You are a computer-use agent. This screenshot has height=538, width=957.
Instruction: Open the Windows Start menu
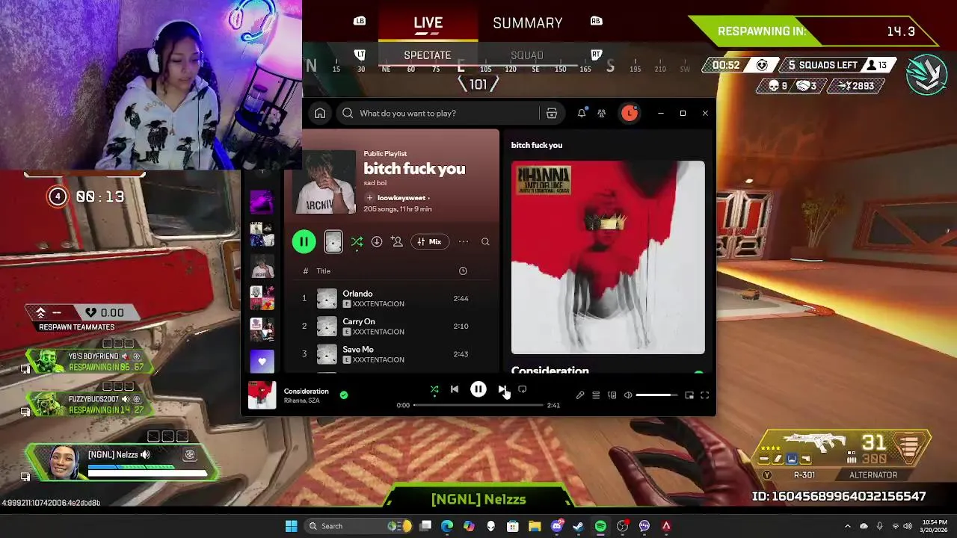pos(291,526)
